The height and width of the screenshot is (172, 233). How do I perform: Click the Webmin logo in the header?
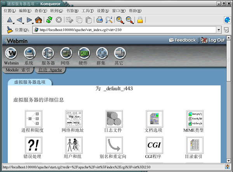pos(16,41)
